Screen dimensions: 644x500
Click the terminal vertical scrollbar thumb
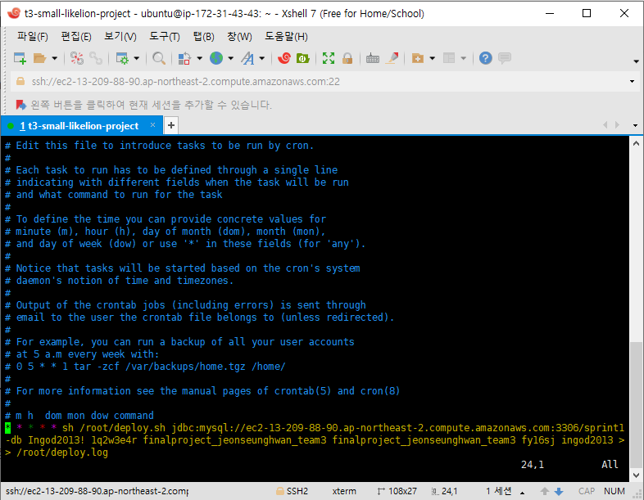click(x=636, y=404)
